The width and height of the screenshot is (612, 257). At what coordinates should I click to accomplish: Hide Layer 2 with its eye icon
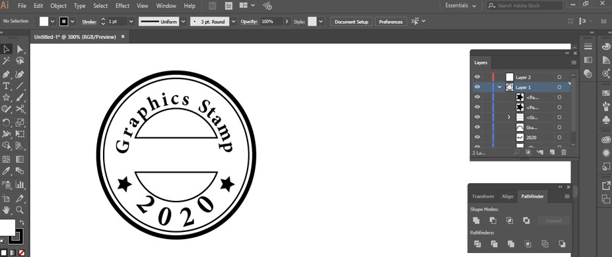477,77
